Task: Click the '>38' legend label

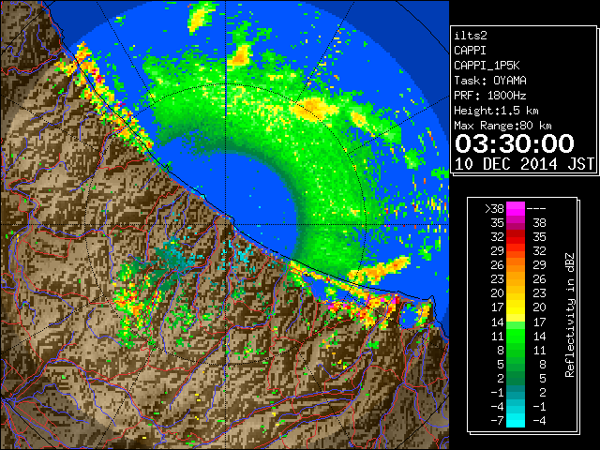Action: (494, 209)
